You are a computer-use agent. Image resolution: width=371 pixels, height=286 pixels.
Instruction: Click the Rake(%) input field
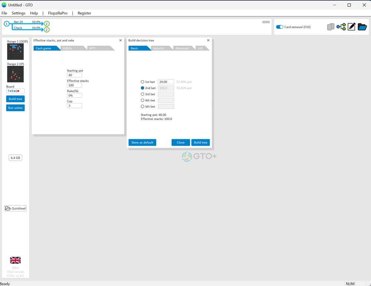coord(75,95)
